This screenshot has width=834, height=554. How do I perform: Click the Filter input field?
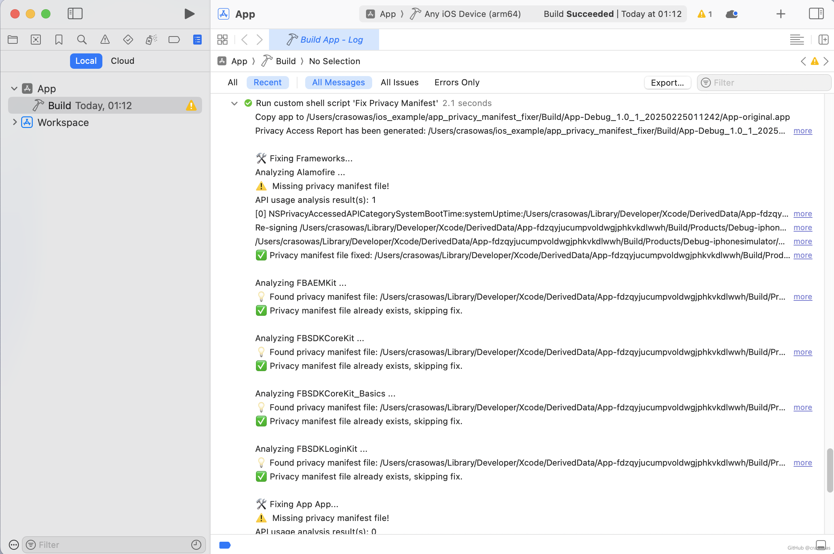[x=763, y=82]
